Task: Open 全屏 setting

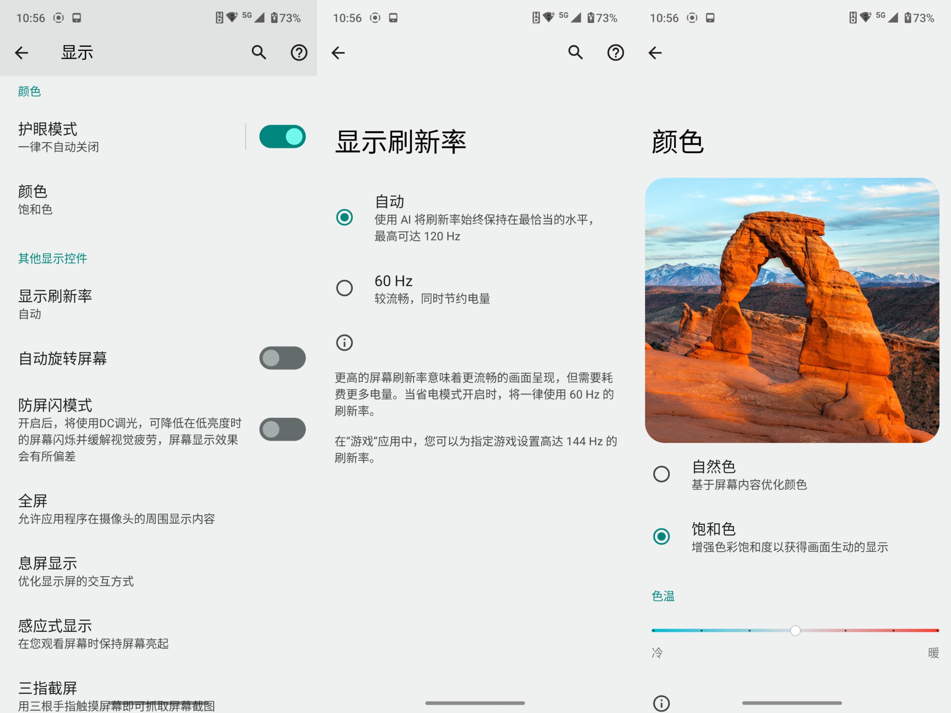Action: (x=158, y=509)
